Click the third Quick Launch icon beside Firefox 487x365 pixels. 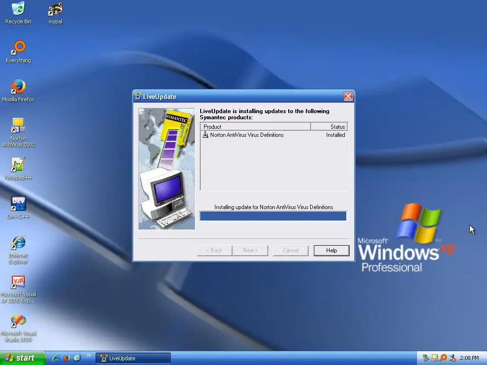[77, 358]
